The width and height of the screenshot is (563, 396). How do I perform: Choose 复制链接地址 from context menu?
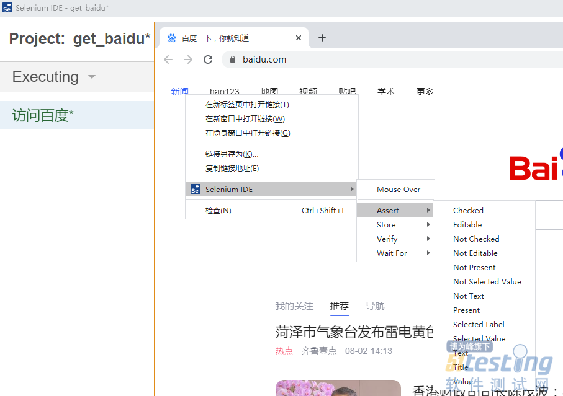coord(272,169)
